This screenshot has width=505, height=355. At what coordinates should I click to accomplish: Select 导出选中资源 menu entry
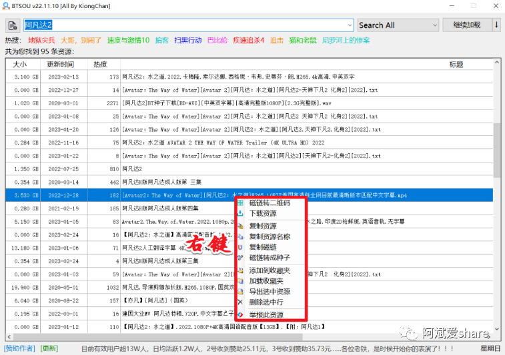[x=271, y=292]
